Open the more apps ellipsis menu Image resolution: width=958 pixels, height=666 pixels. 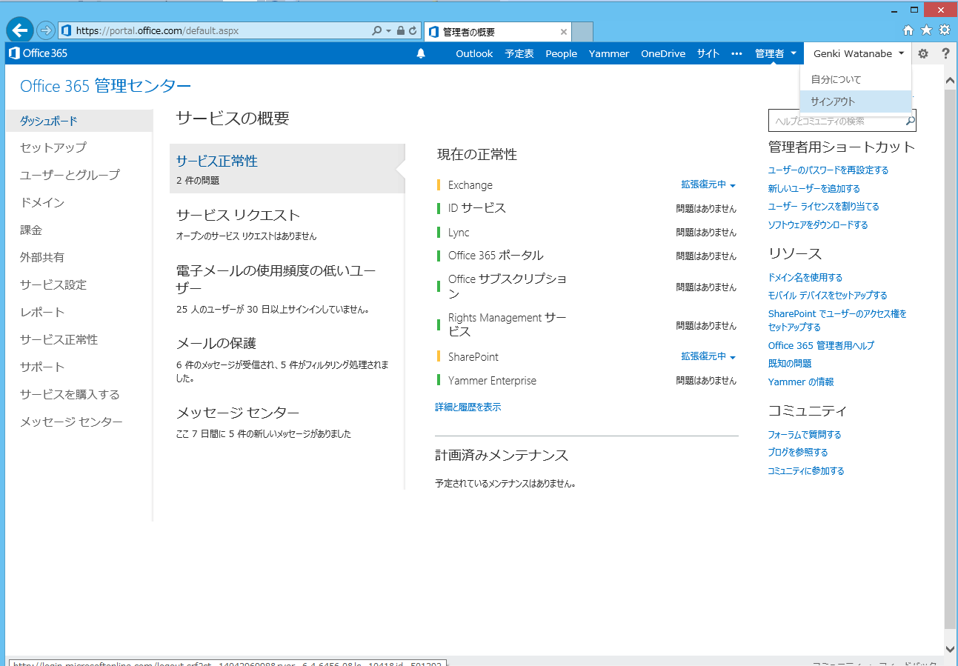[x=736, y=53]
